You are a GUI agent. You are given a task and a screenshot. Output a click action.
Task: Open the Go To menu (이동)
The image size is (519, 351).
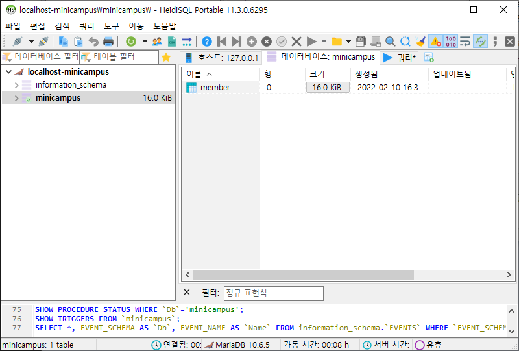coord(136,26)
